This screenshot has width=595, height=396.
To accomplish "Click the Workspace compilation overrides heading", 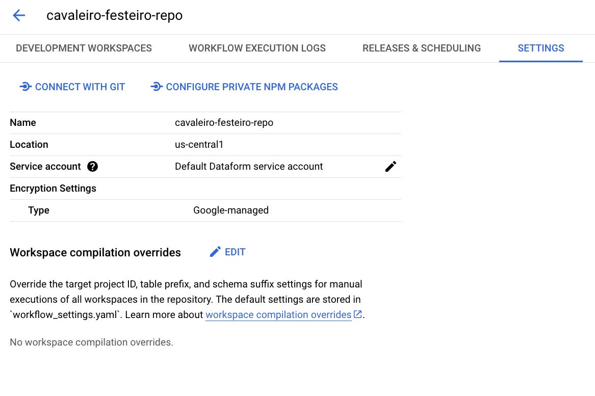I will click(x=95, y=253).
